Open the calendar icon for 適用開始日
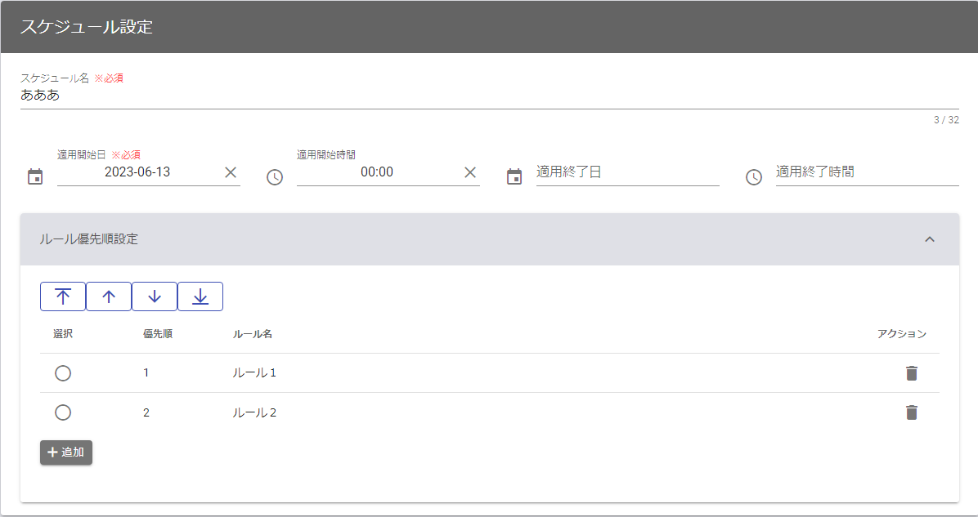The width and height of the screenshot is (978, 517). coord(35,176)
